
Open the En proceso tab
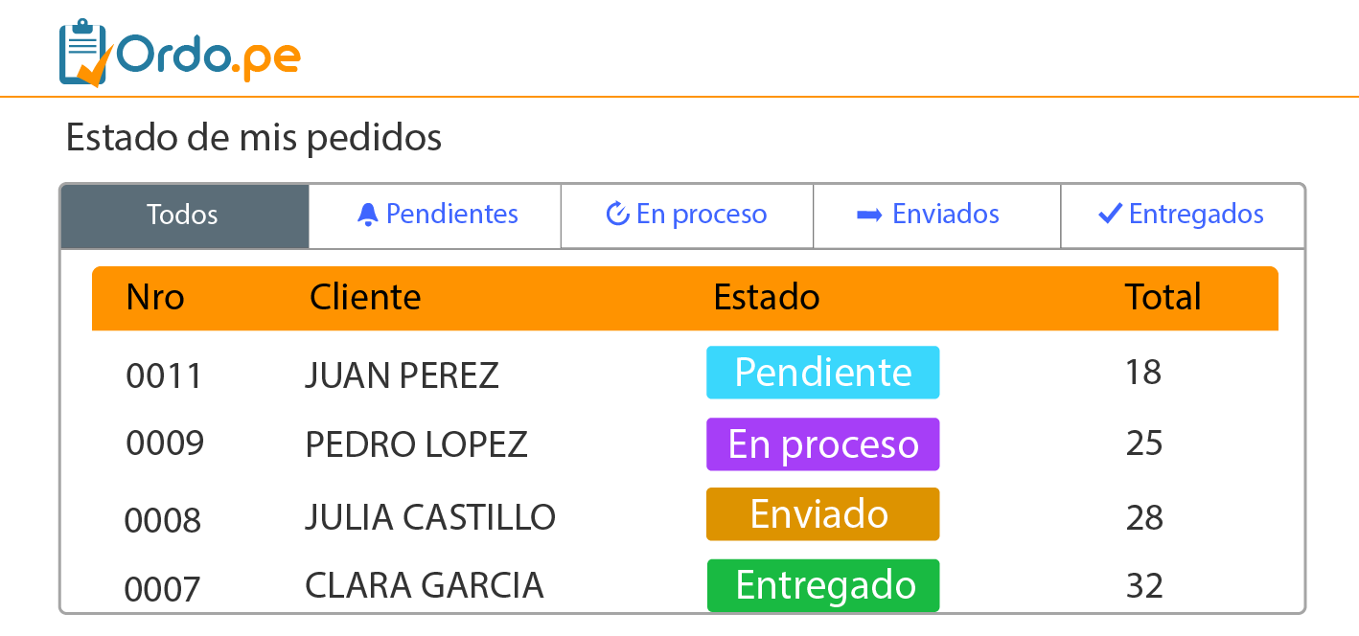coord(687,215)
